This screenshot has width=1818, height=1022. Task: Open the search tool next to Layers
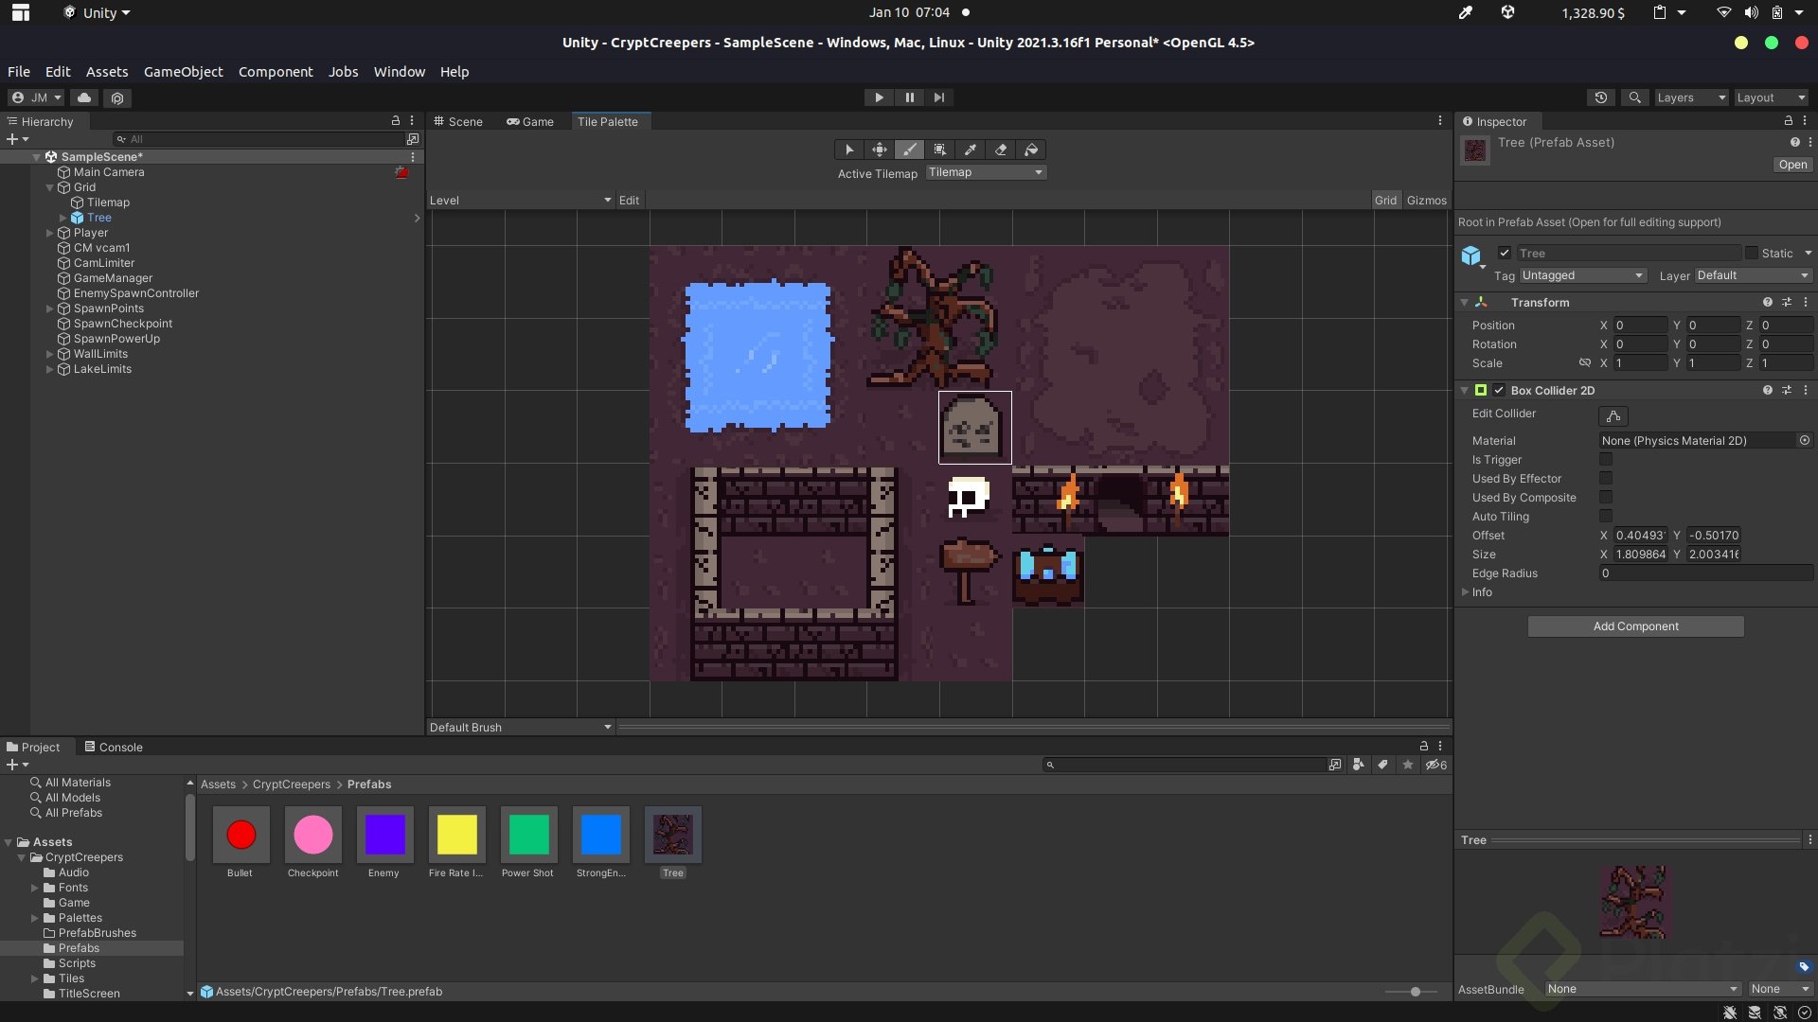click(x=1634, y=97)
